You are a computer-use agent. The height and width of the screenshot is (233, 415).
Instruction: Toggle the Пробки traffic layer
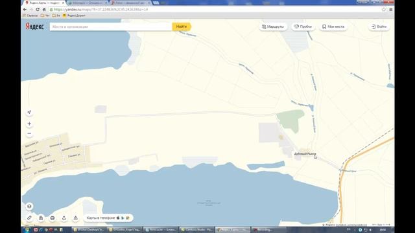[303, 27]
